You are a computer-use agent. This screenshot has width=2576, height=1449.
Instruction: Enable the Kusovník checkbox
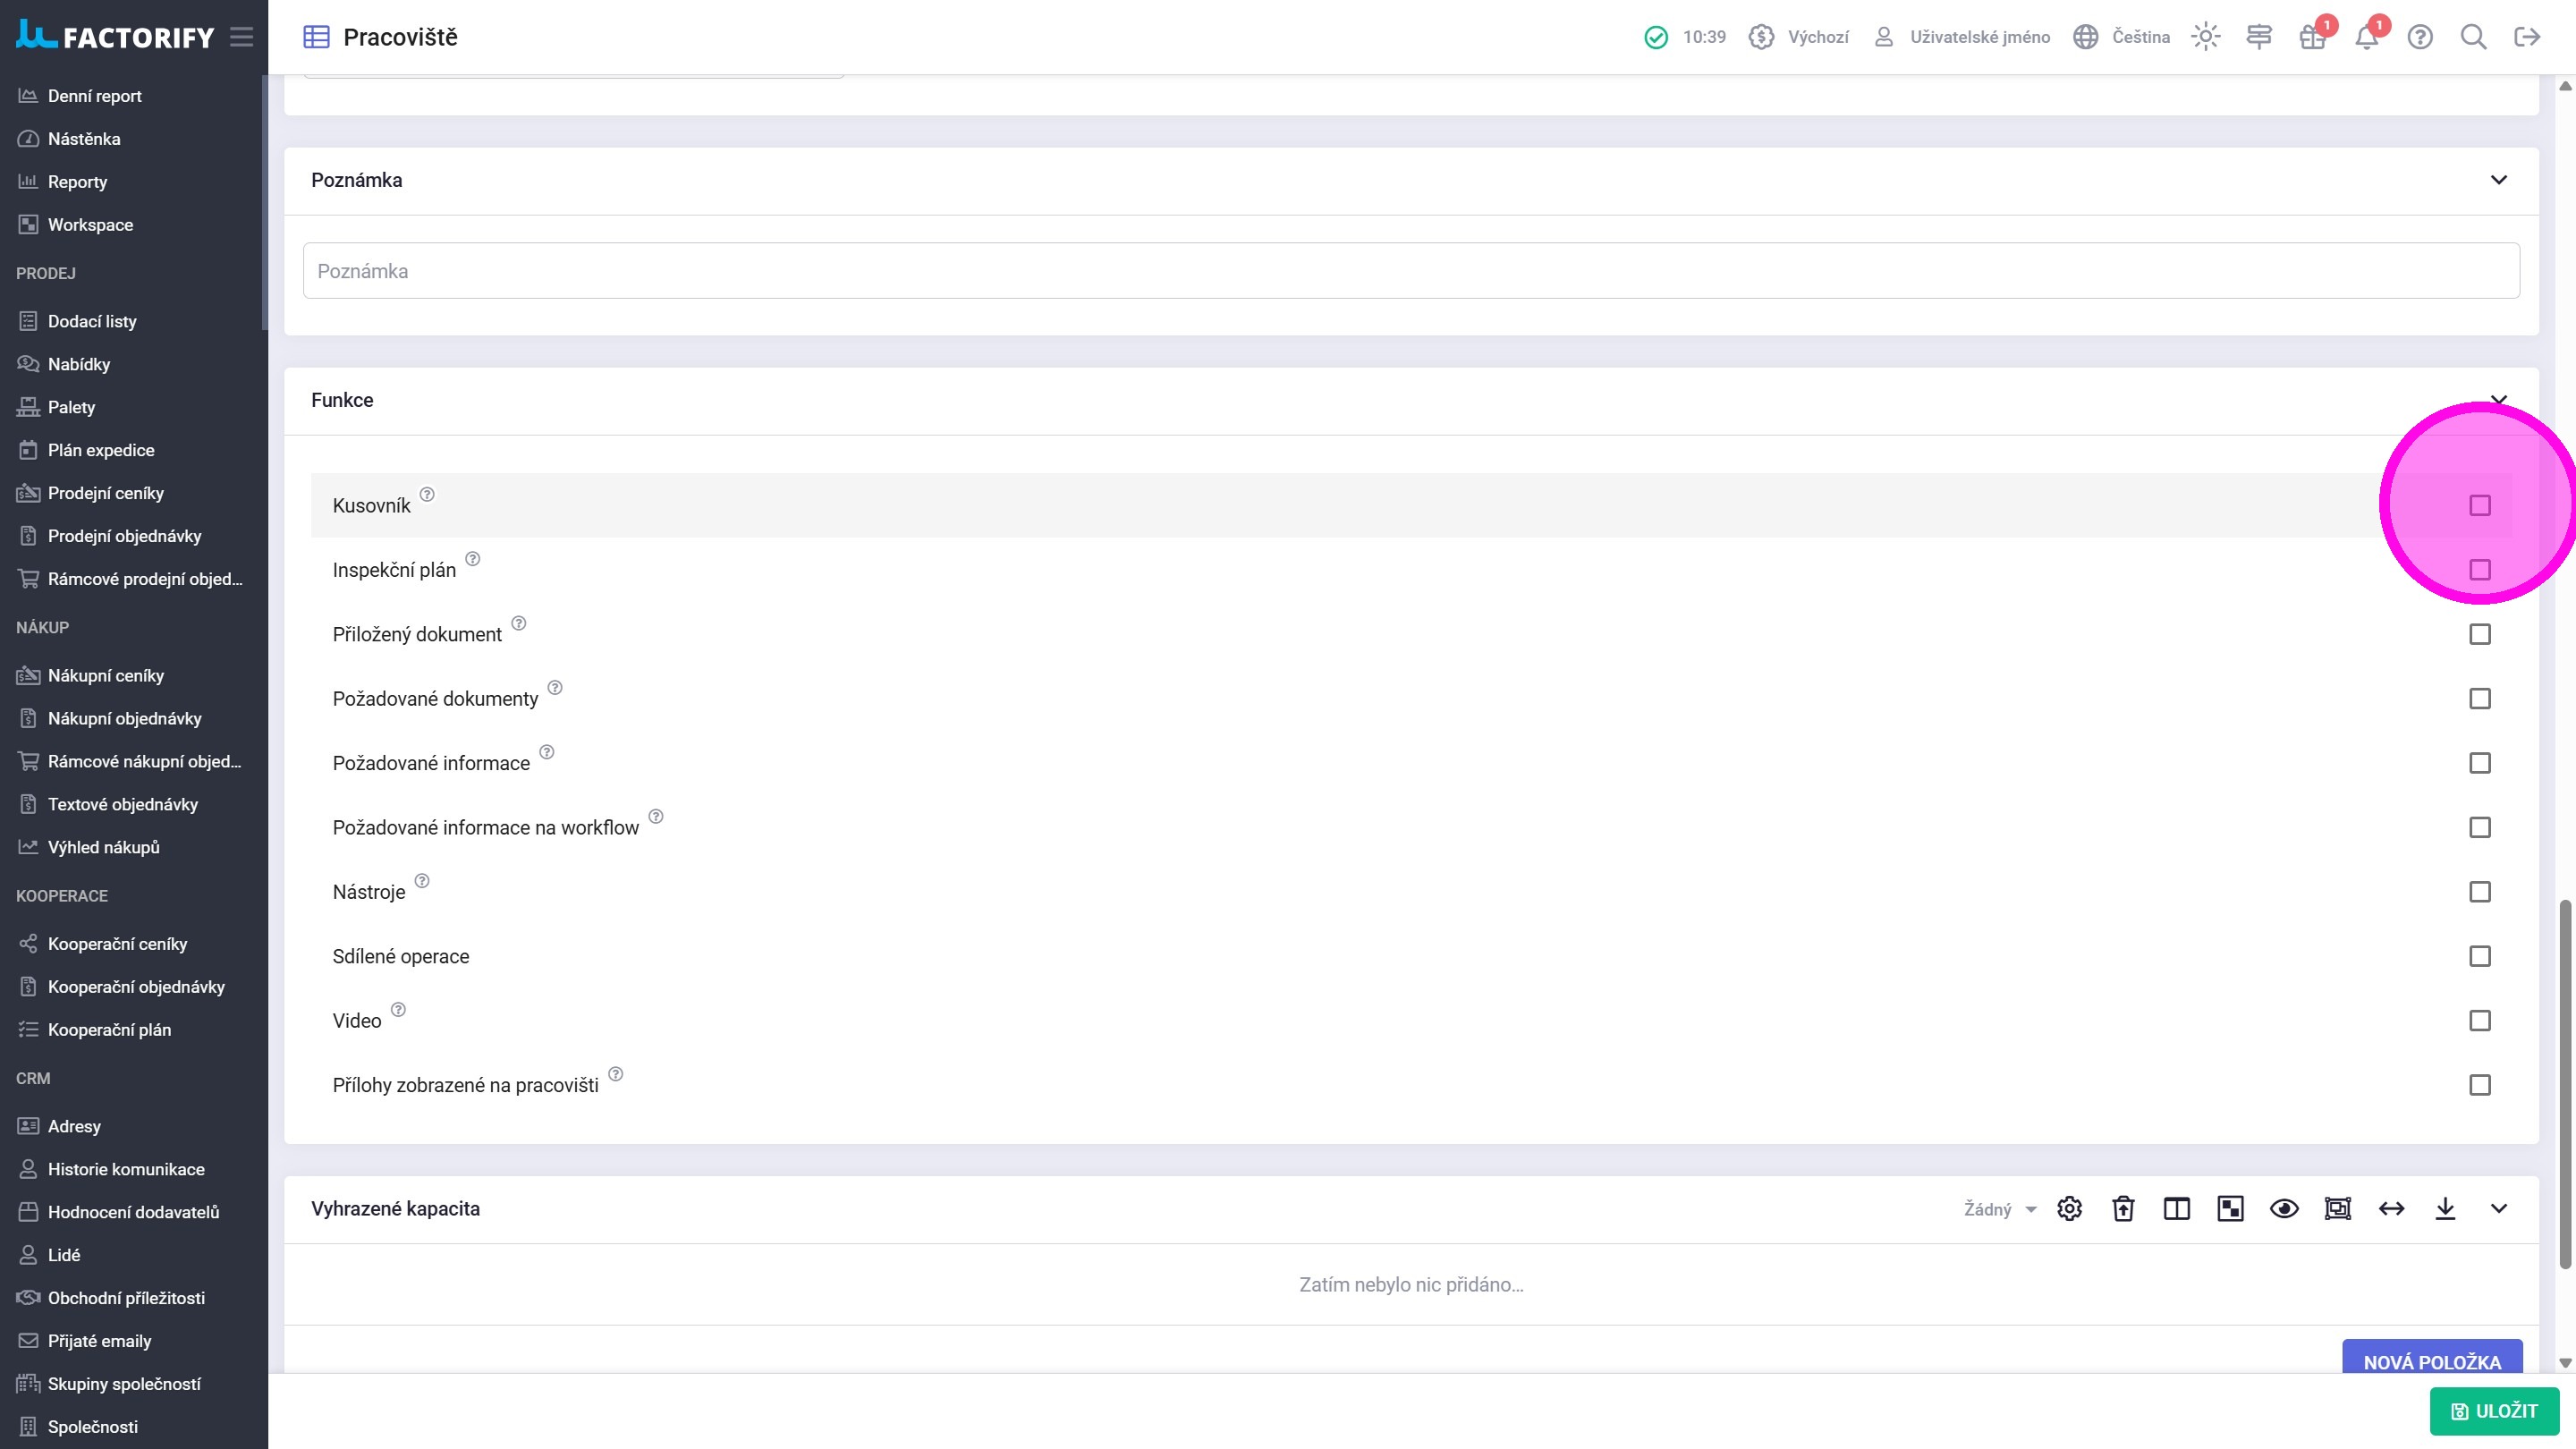click(2479, 506)
